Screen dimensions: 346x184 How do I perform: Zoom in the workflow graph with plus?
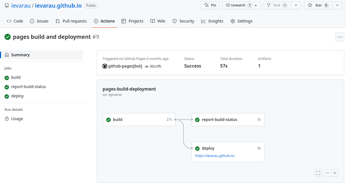[x=335, y=173]
